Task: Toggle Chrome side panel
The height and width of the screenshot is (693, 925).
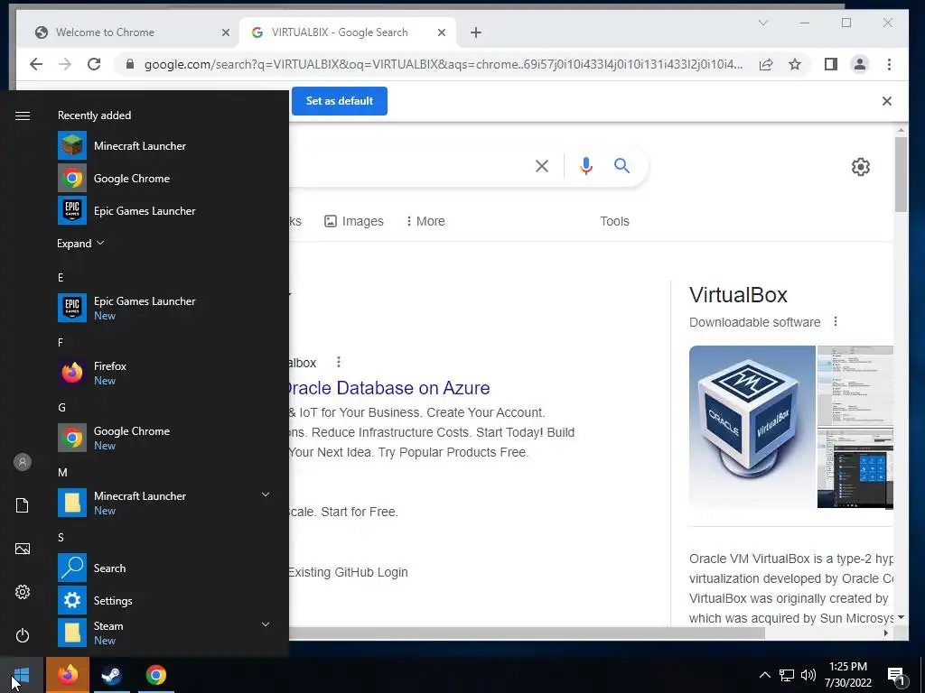Action: 831,64
